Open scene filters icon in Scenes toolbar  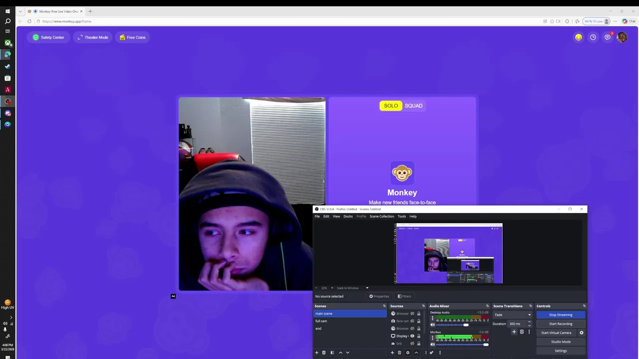(x=332, y=353)
